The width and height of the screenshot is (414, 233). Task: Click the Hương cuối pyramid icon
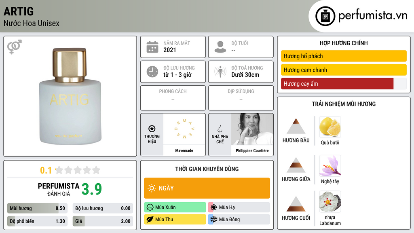[296, 204]
